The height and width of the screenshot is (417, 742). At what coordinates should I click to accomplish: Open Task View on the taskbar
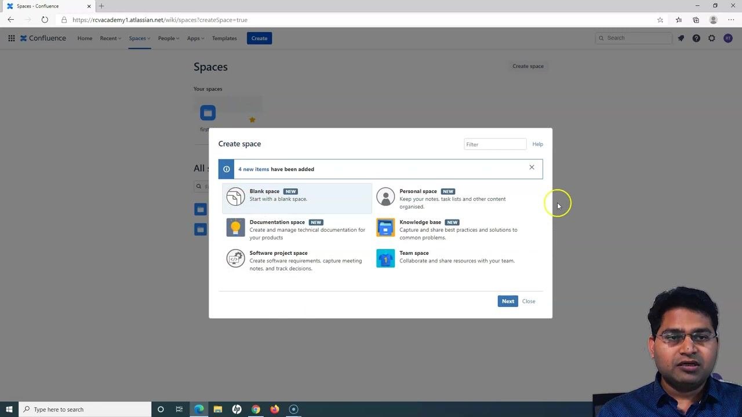coord(179,409)
